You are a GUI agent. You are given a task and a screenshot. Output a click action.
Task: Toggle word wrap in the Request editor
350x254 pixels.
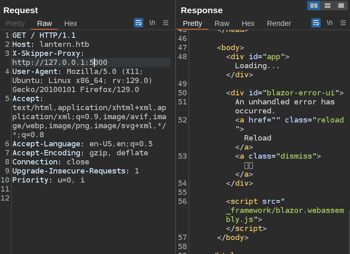tap(138, 23)
